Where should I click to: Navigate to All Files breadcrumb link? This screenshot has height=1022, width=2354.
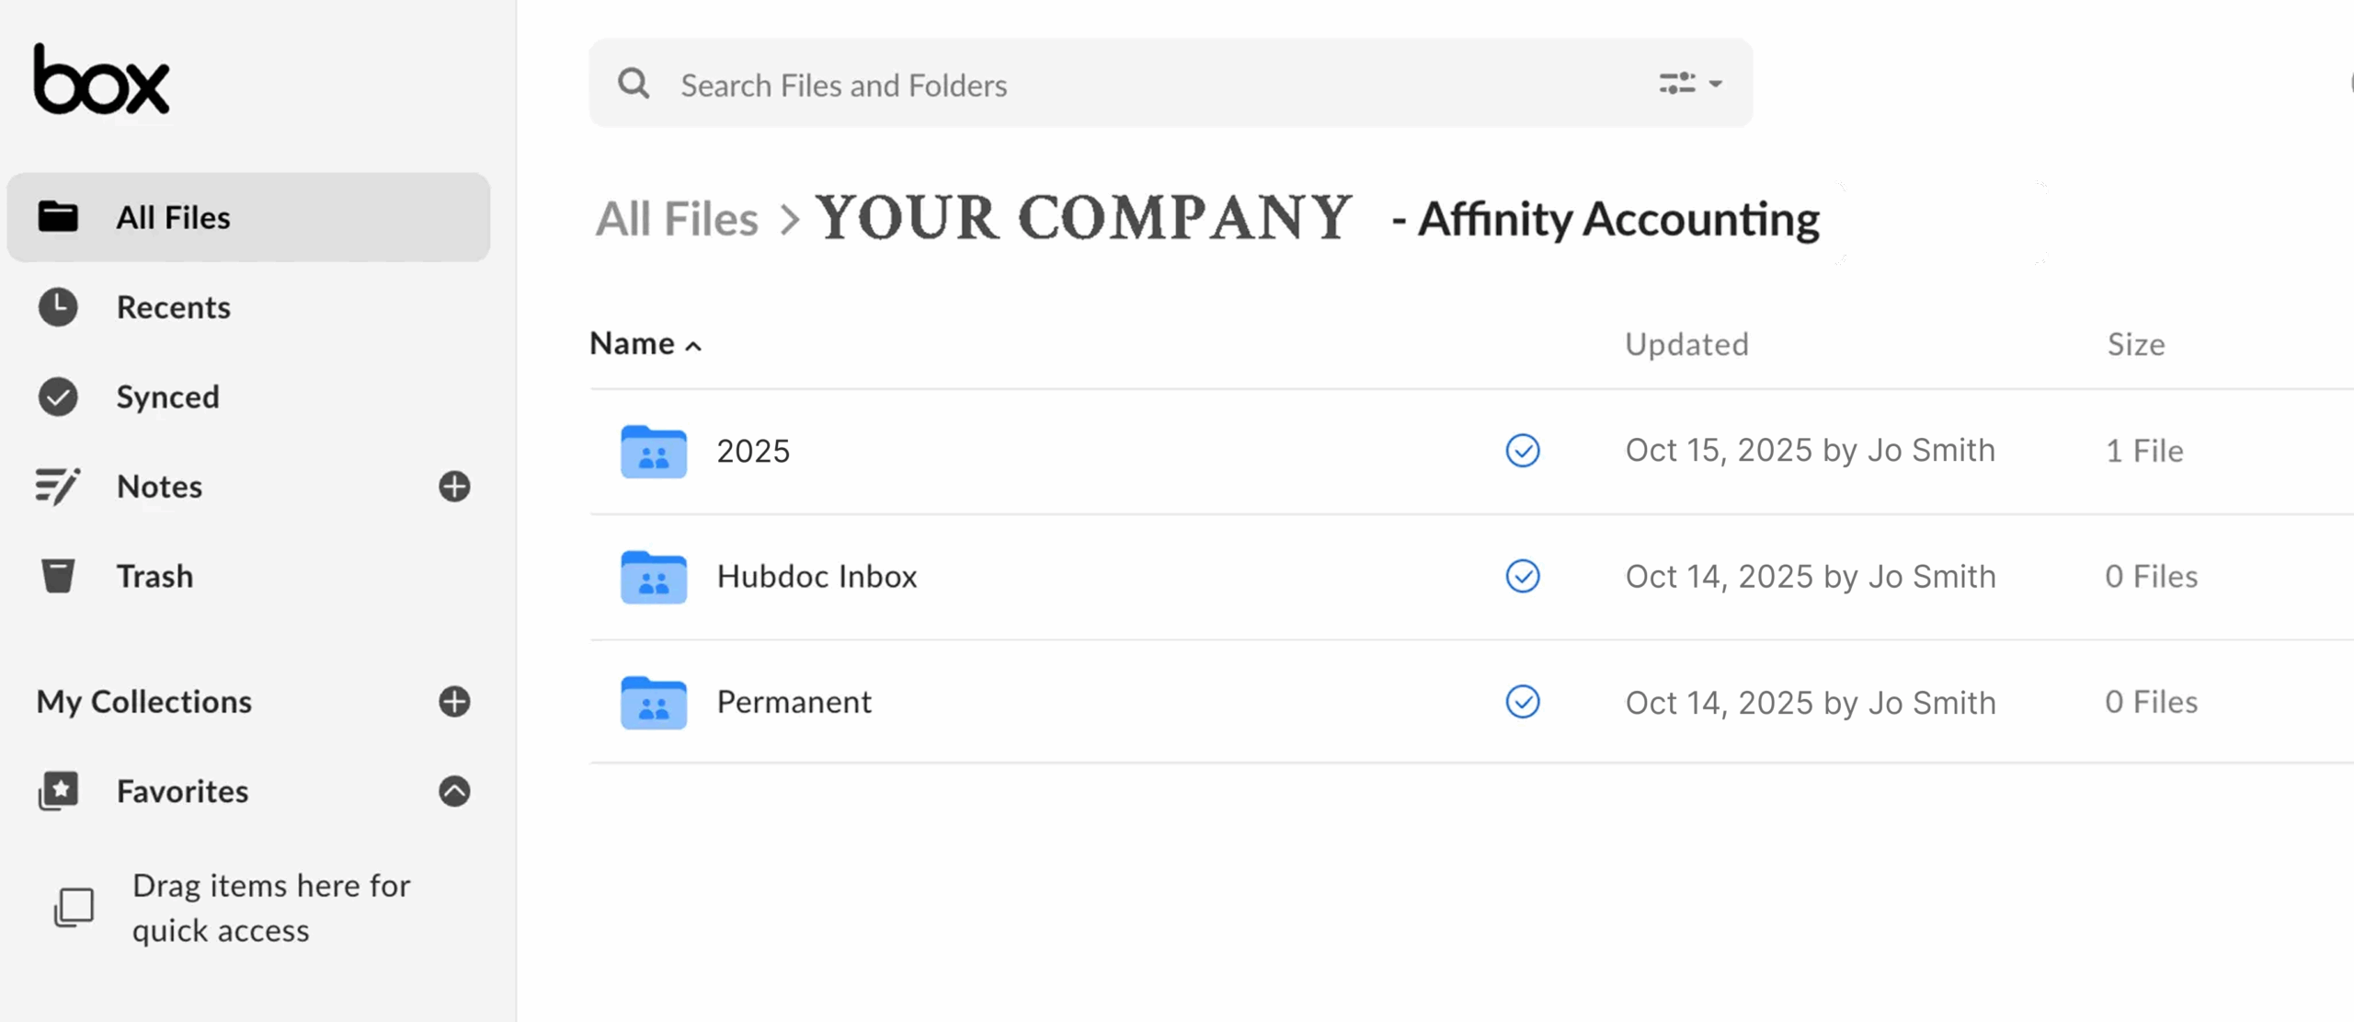pyautogui.click(x=677, y=219)
